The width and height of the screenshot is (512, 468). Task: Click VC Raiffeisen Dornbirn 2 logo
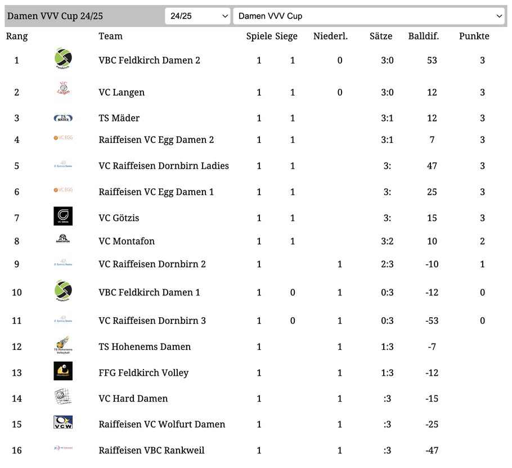click(63, 262)
